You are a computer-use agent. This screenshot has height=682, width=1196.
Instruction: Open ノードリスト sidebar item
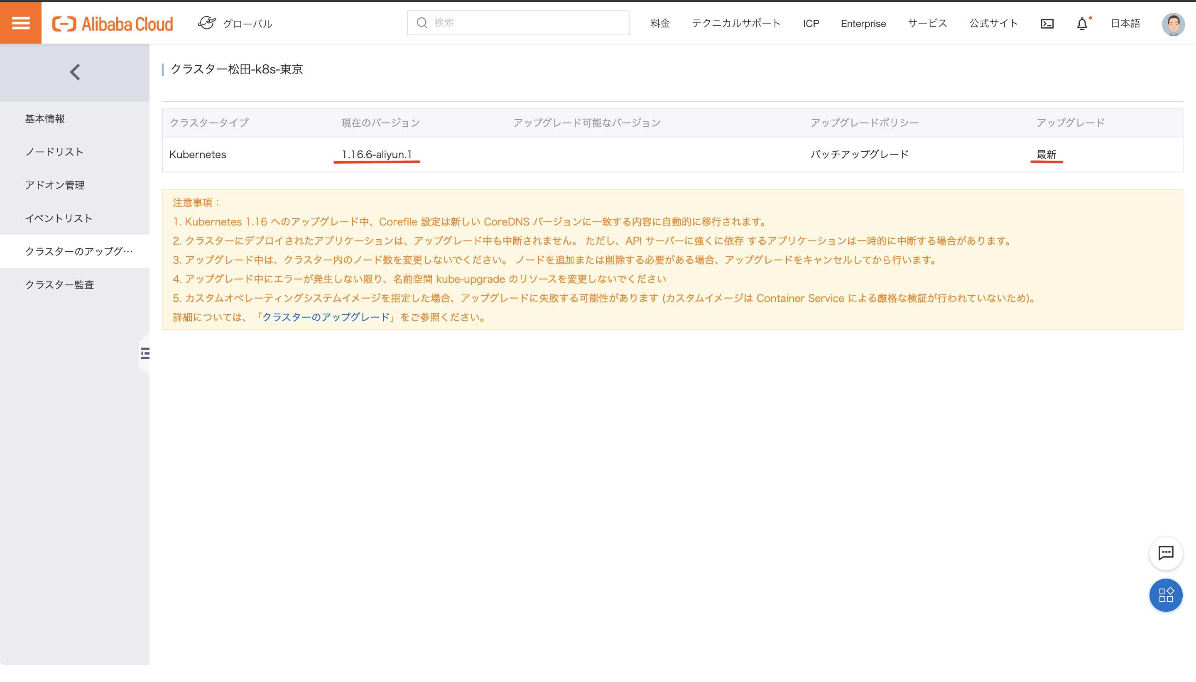coord(54,152)
